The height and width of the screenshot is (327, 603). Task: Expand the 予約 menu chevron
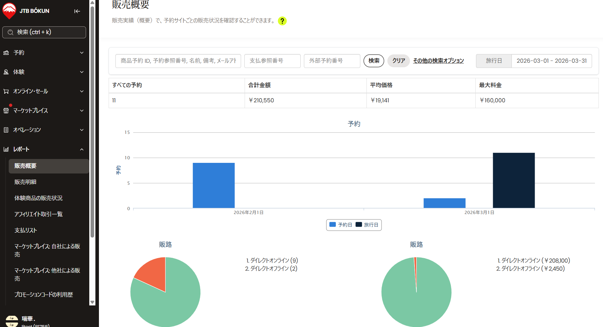click(x=82, y=53)
